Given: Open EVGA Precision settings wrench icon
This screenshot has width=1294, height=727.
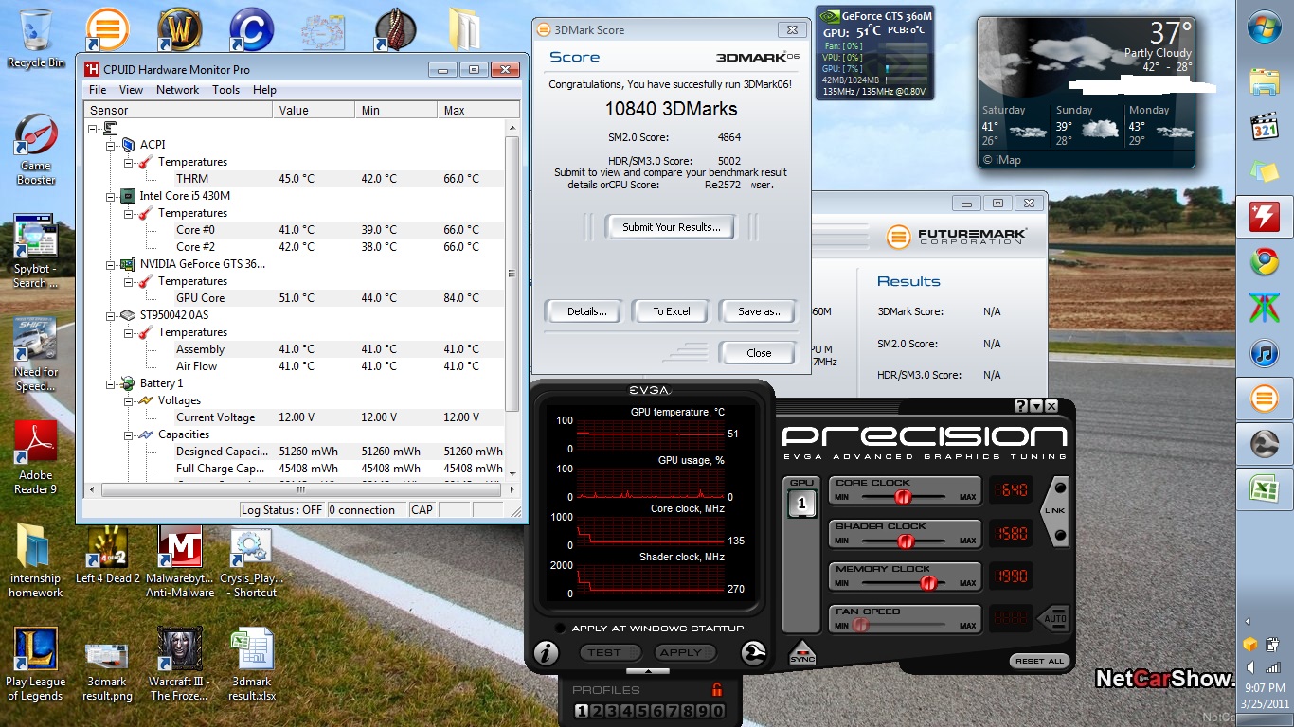Looking at the screenshot, I should 754,653.
